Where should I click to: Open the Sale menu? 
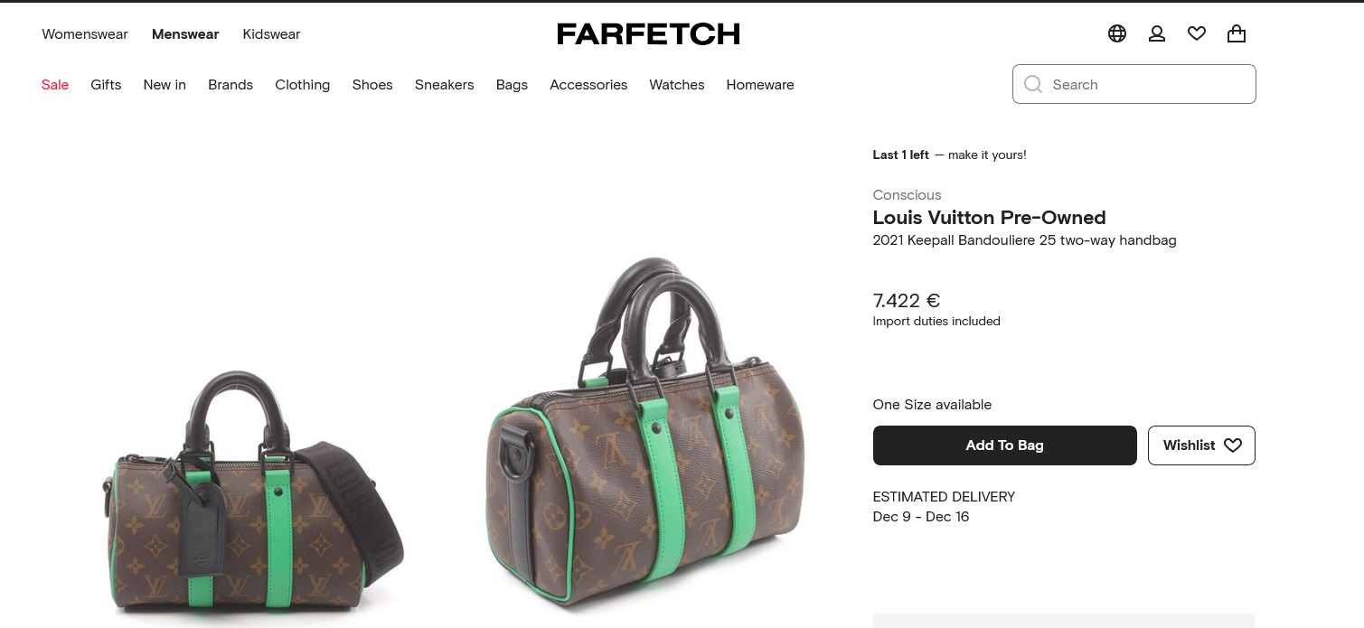click(55, 85)
